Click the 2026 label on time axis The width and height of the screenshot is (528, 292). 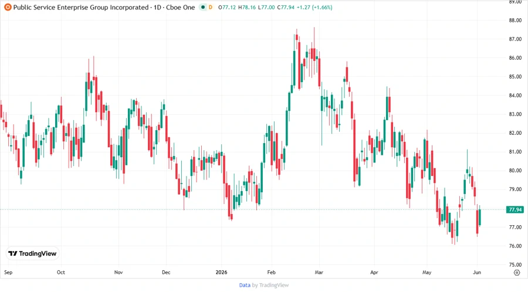tap(221, 272)
